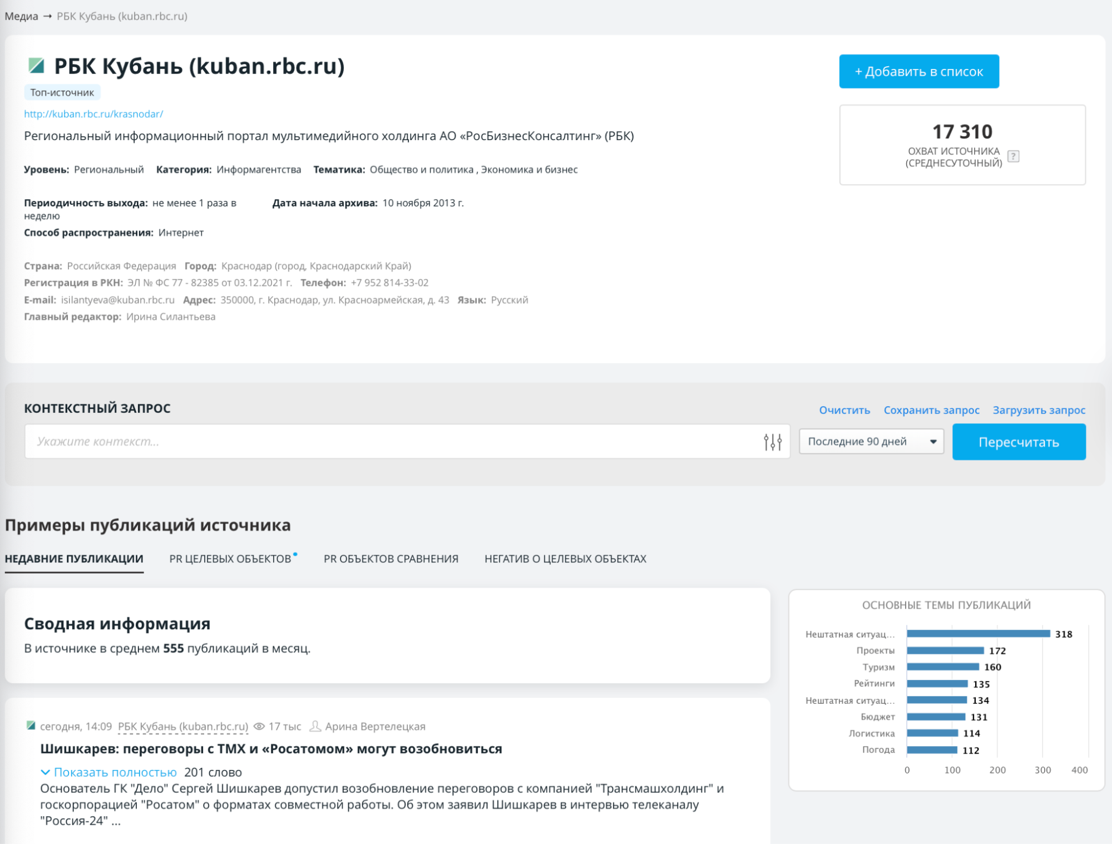Switch to PR целевых объектов tab
The width and height of the screenshot is (1112, 844).
230,559
